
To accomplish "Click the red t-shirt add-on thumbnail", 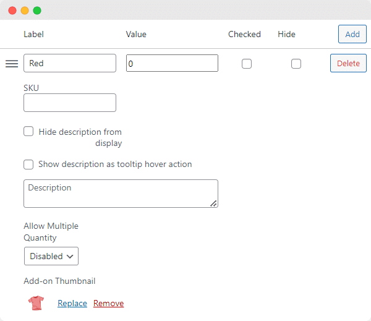I will coord(36,303).
